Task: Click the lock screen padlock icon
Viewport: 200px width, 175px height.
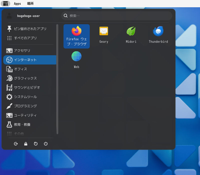Action: point(26,144)
